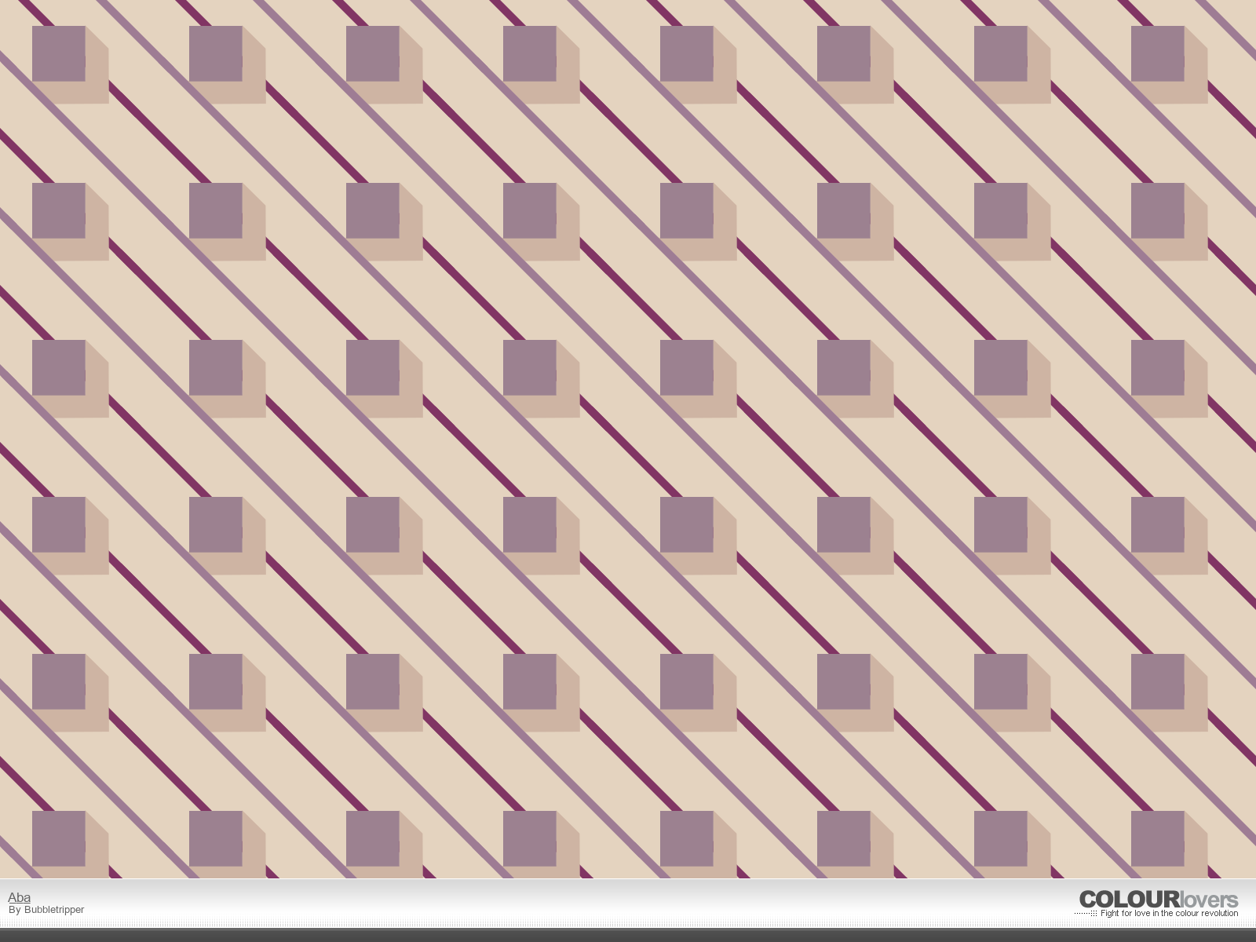Select second-row, eighth-column mauve square

[1158, 210]
